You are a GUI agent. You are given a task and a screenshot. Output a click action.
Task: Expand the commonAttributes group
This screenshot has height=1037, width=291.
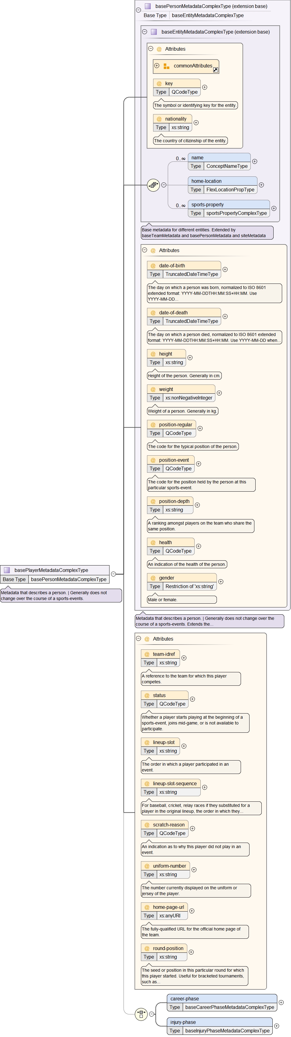tap(157, 66)
